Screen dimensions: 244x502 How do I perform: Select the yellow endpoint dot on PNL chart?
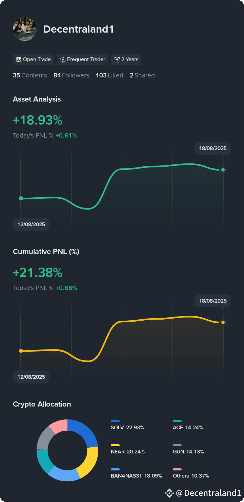point(223,322)
